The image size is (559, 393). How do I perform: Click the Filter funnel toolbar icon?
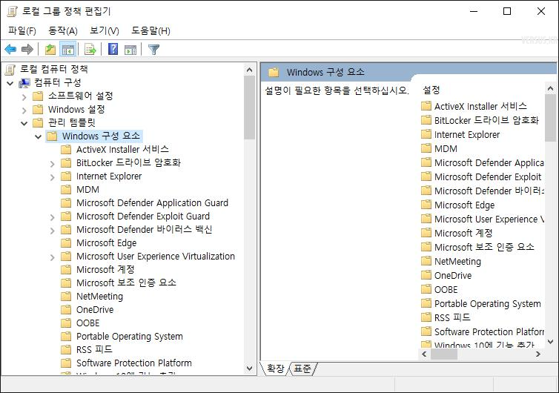153,49
